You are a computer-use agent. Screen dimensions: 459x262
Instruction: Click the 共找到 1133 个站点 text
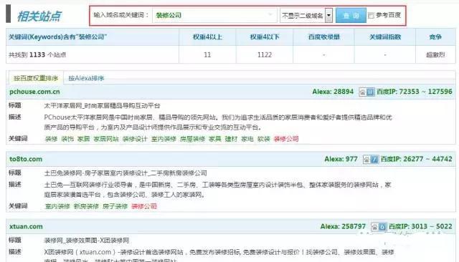[x=37, y=55]
